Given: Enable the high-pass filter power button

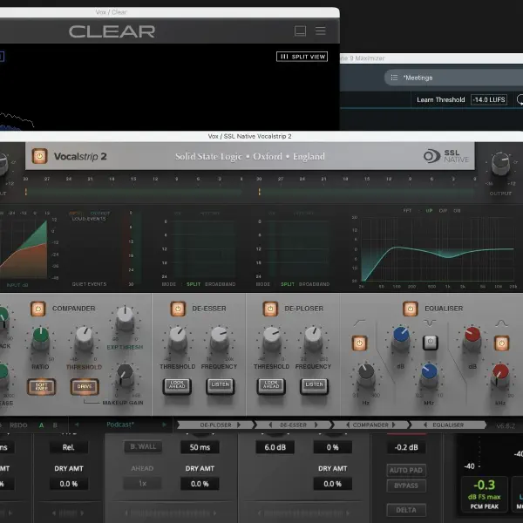Looking at the screenshot, I should tap(359, 343).
